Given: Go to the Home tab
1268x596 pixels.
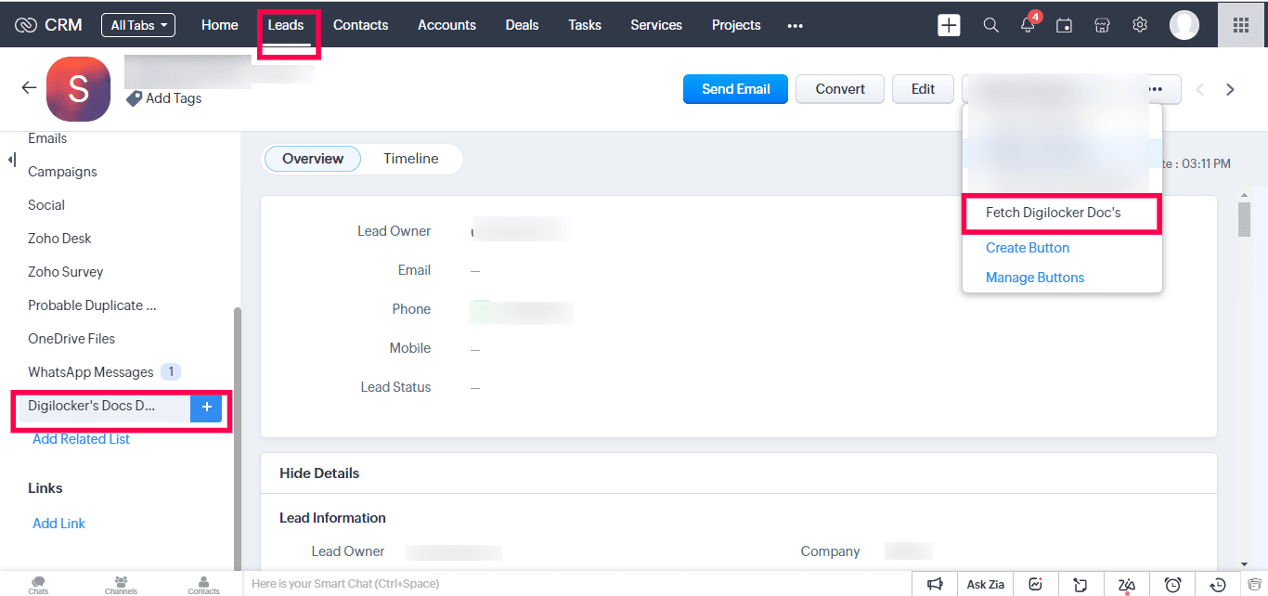Looking at the screenshot, I should [x=220, y=25].
